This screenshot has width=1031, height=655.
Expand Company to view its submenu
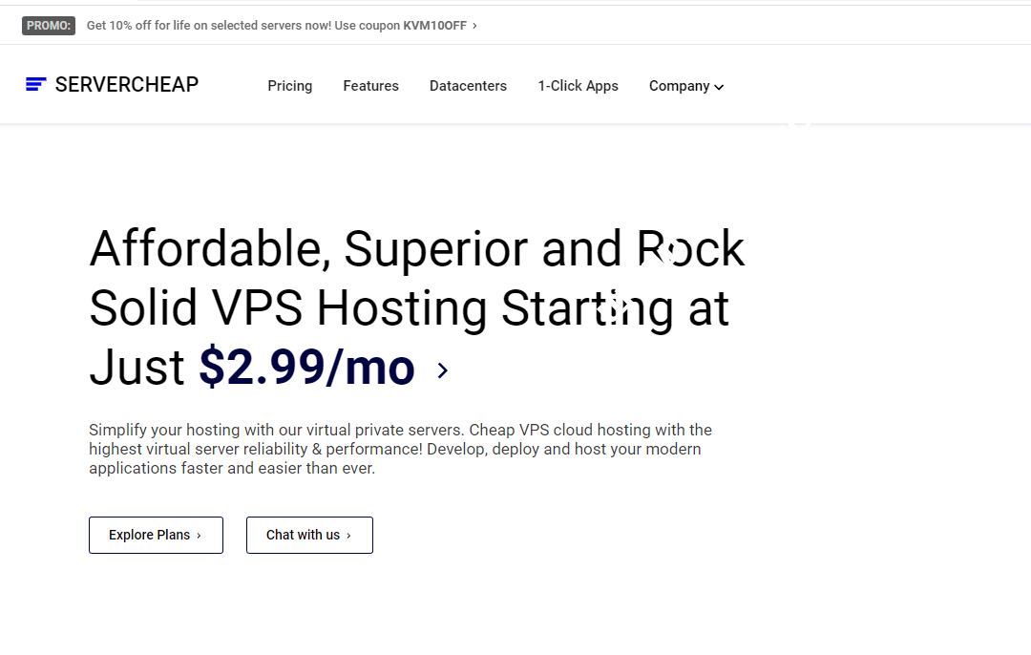tap(685, 86)
